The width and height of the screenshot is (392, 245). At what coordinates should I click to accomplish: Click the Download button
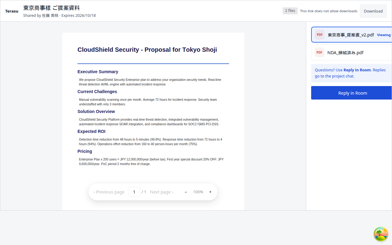click(373, 11)
